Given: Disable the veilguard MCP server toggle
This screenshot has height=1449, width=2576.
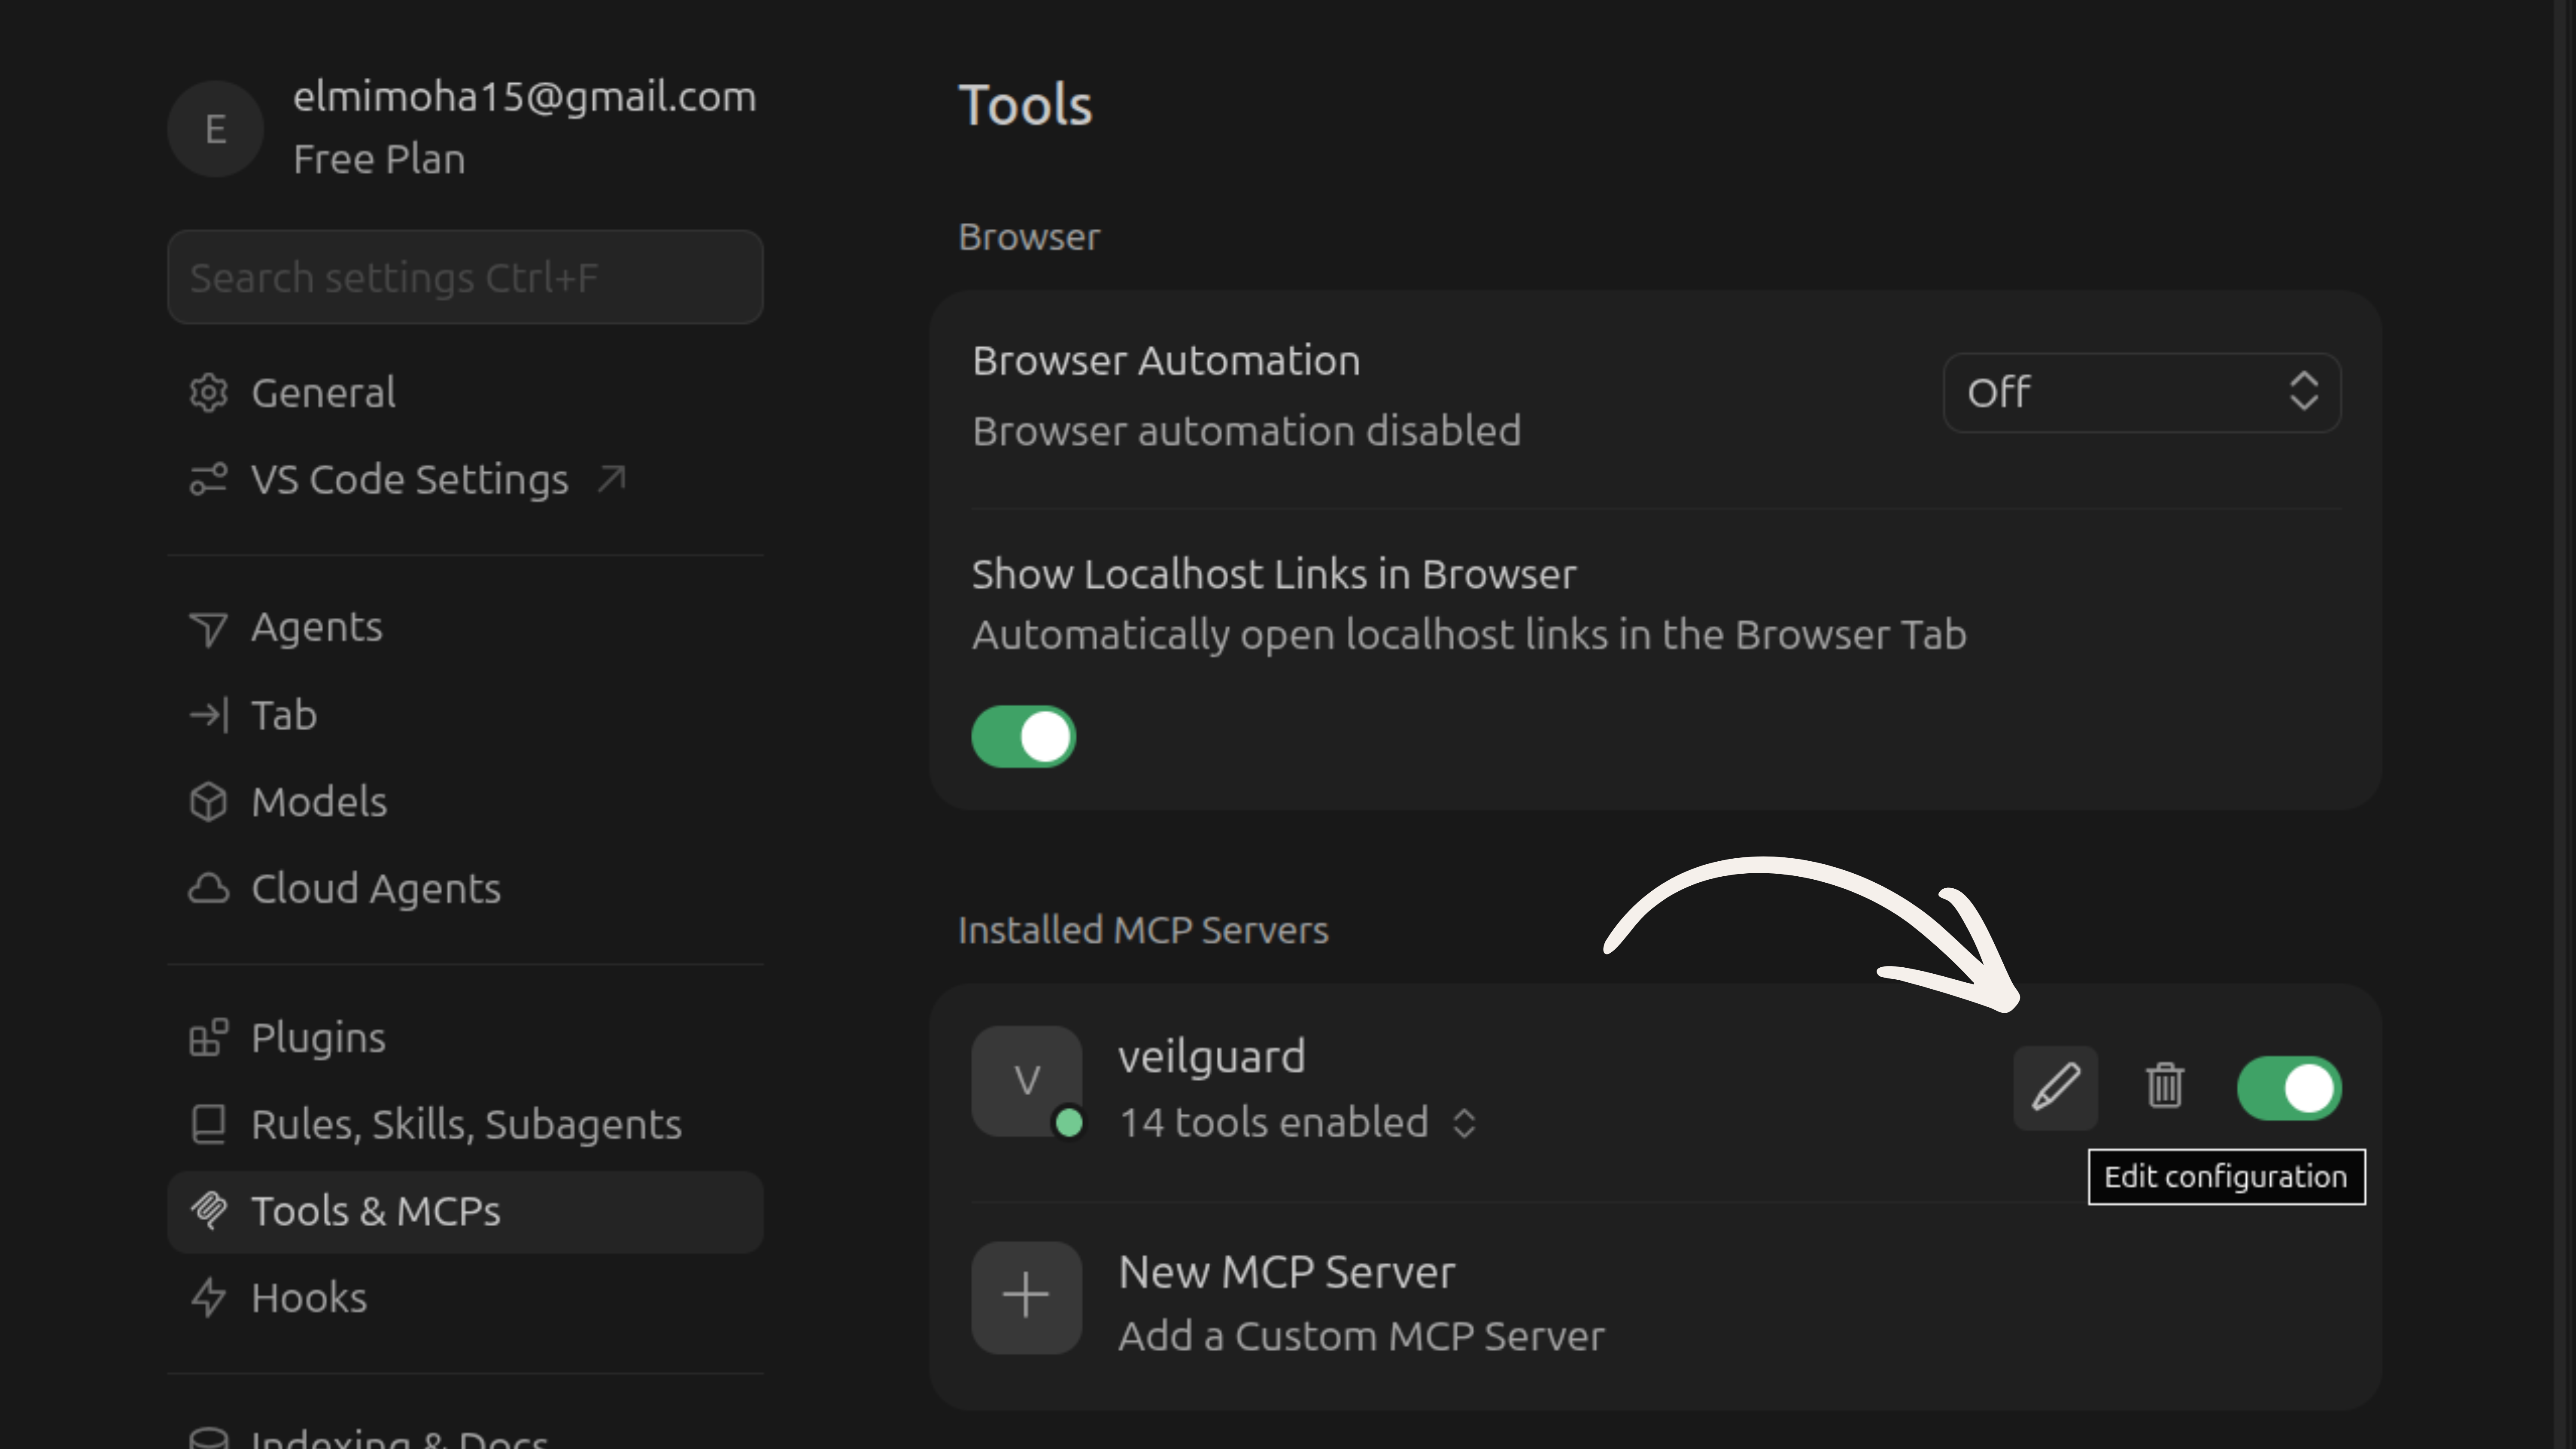Looking at the screenshot, I should (x=2289, y=1088).
